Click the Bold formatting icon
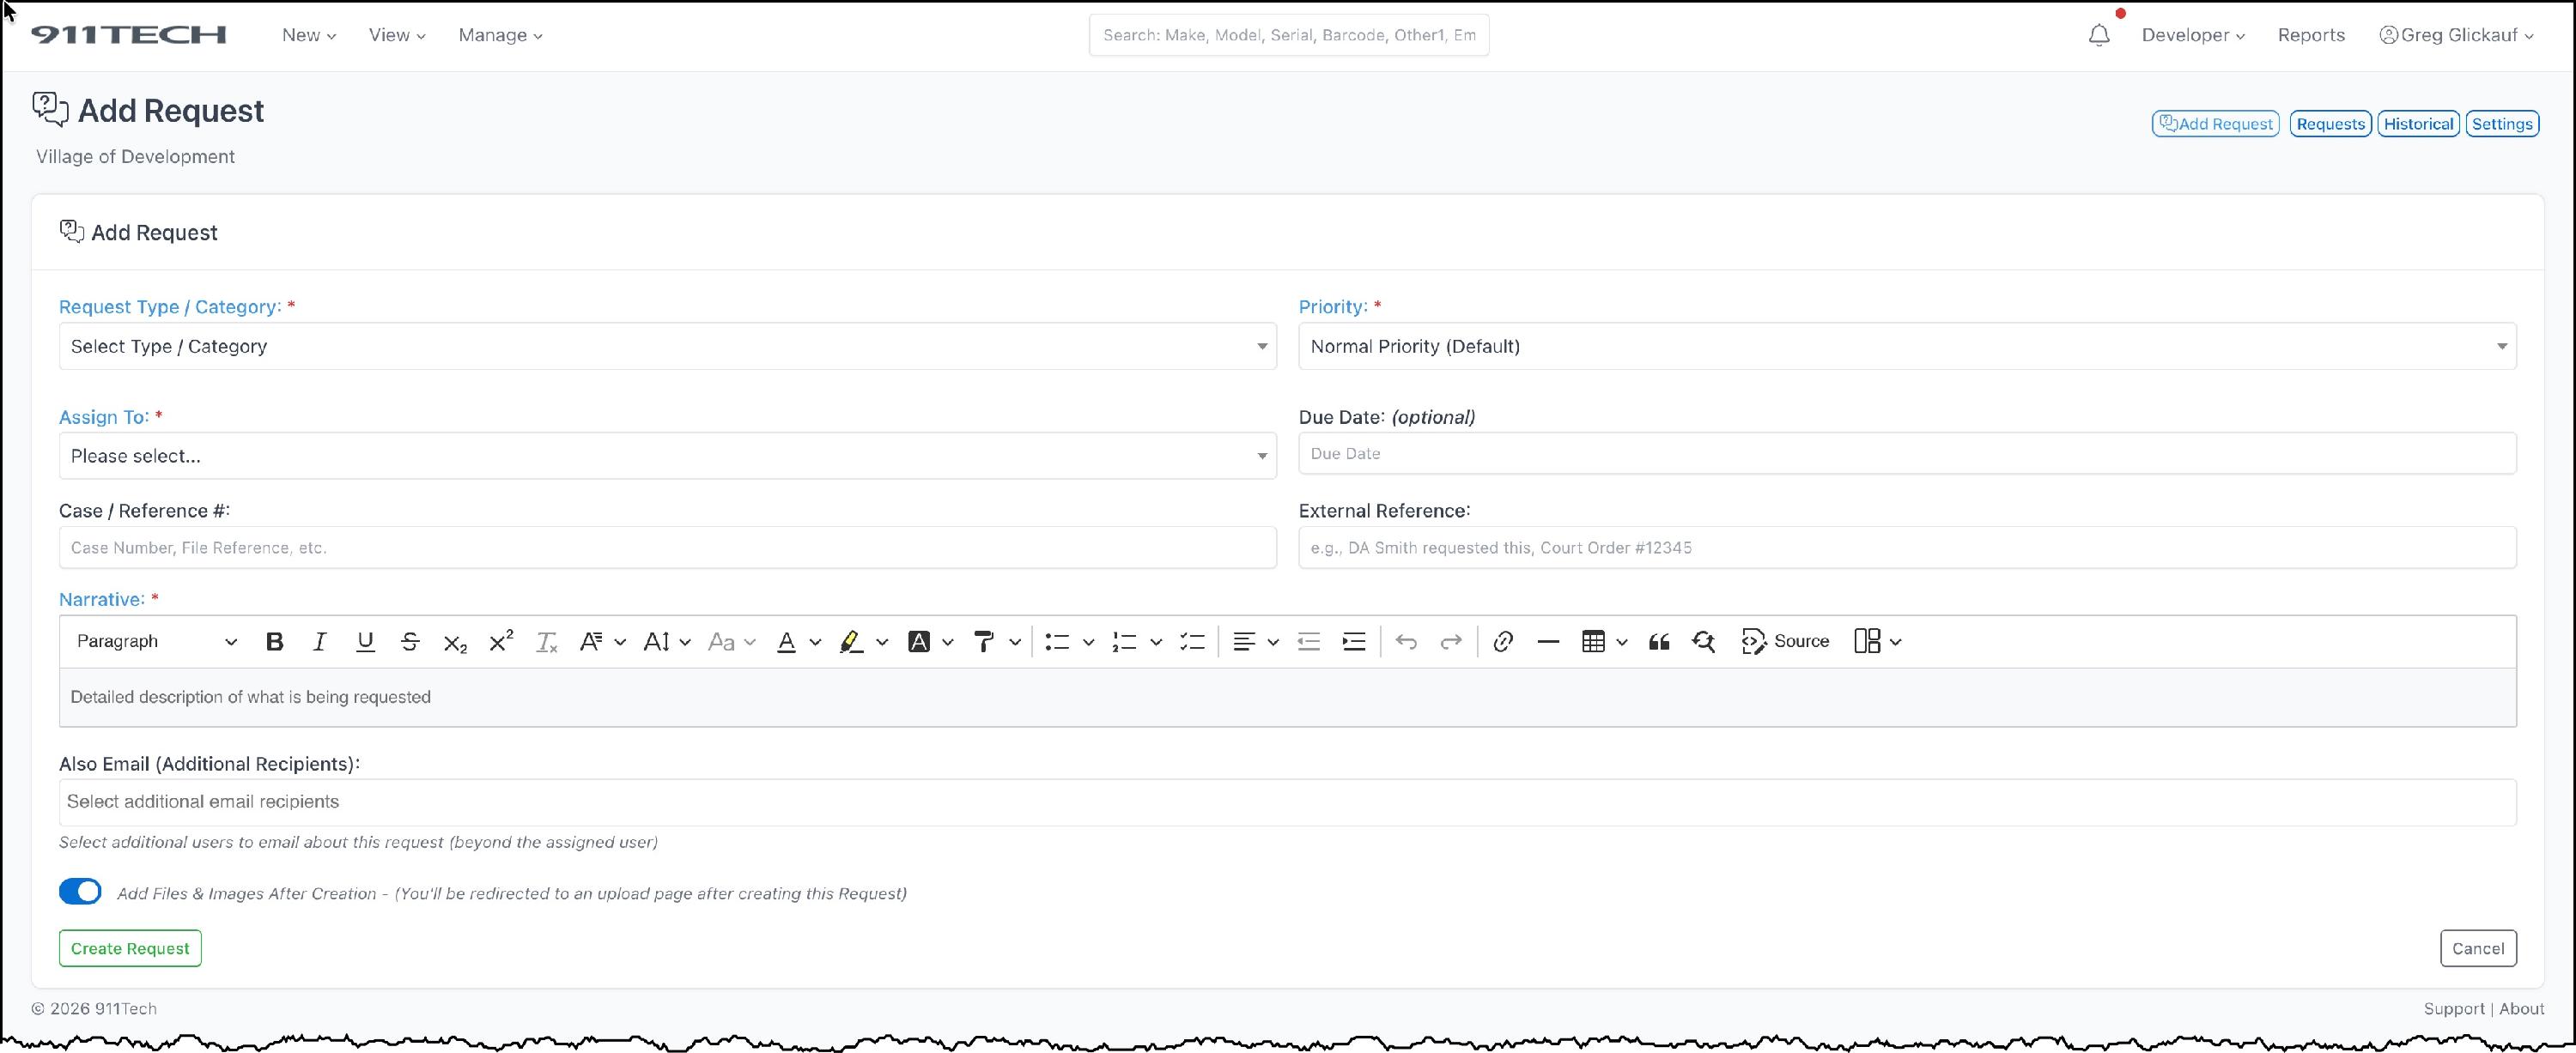This screenshot has height=1053, width=2576. (274, 641)
